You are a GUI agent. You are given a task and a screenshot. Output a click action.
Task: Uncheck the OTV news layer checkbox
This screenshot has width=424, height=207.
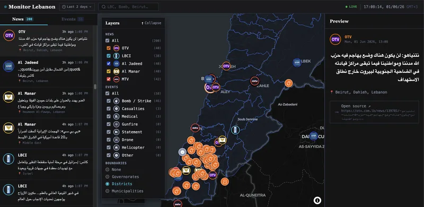[x=109, y=48]
